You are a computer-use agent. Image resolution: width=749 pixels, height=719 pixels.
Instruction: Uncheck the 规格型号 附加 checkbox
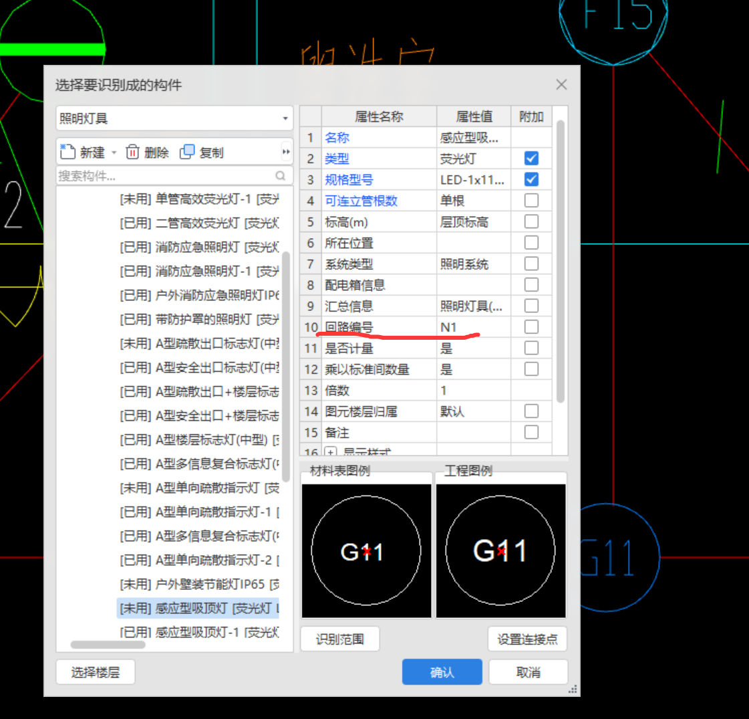pyautogui.click(x=531, y=179)
